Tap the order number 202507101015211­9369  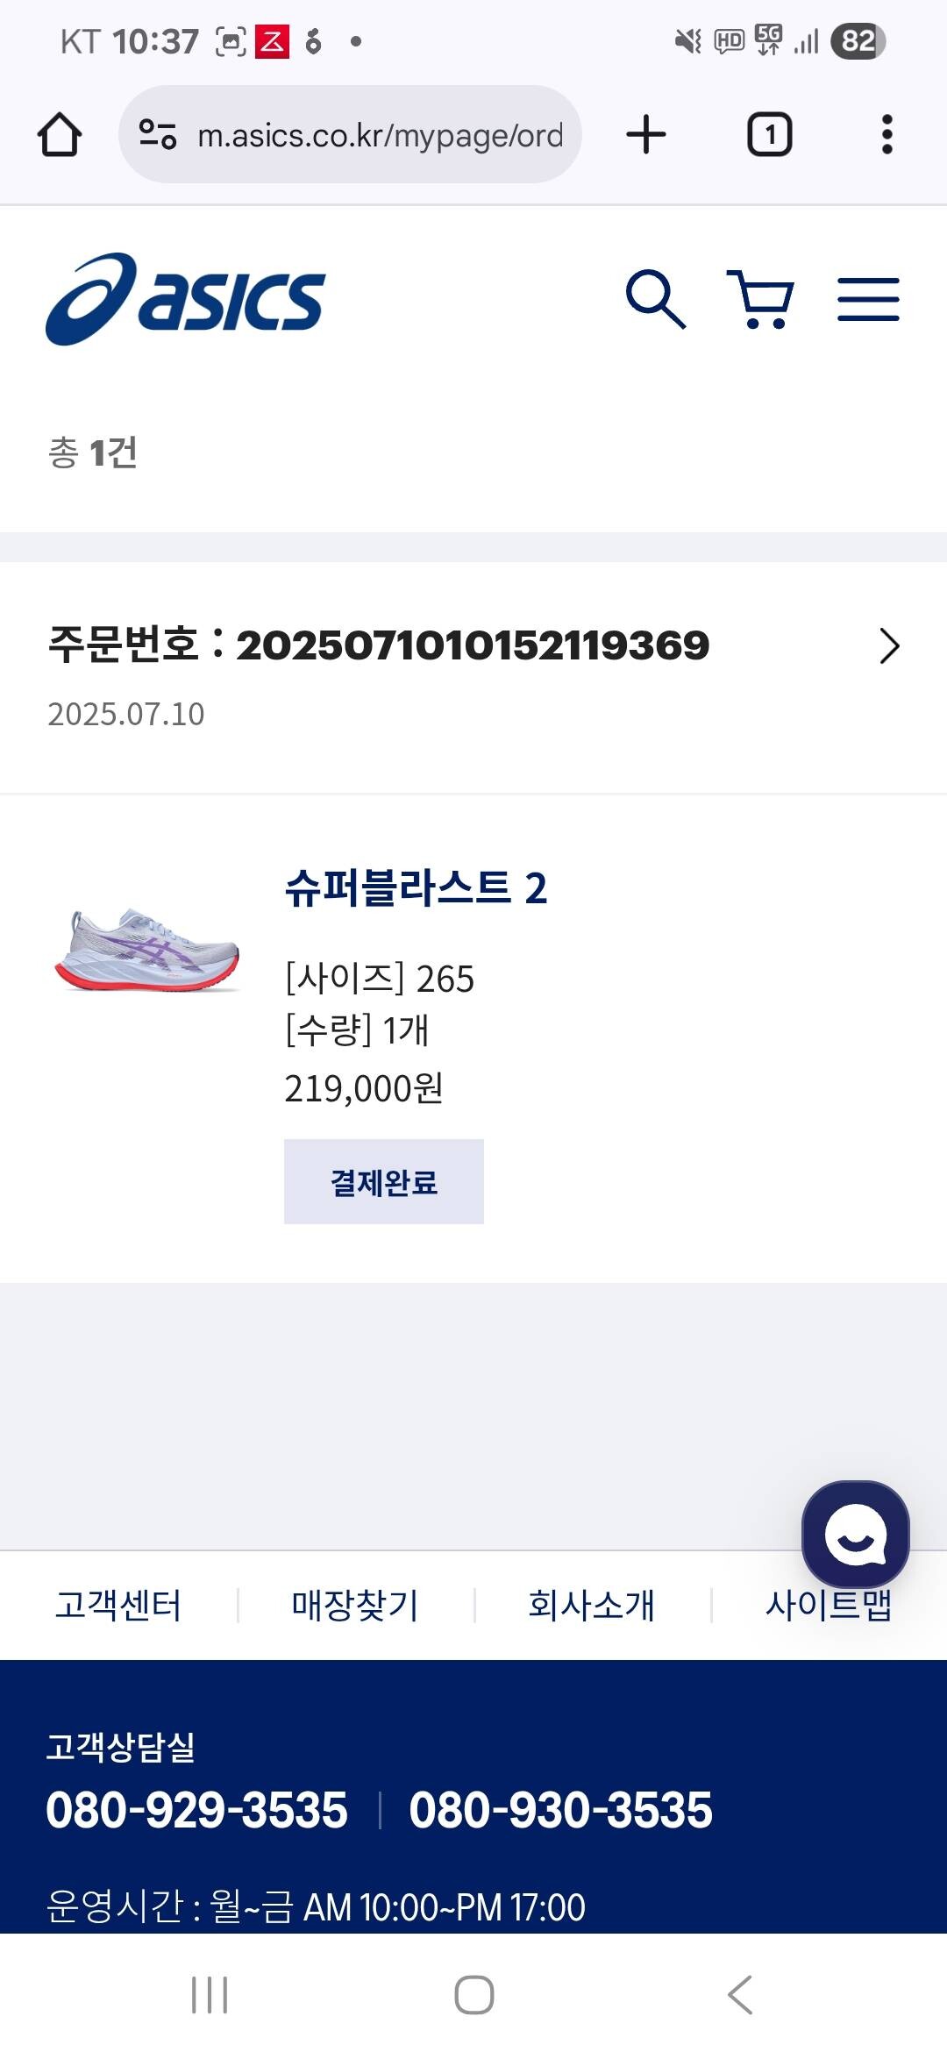472,645
